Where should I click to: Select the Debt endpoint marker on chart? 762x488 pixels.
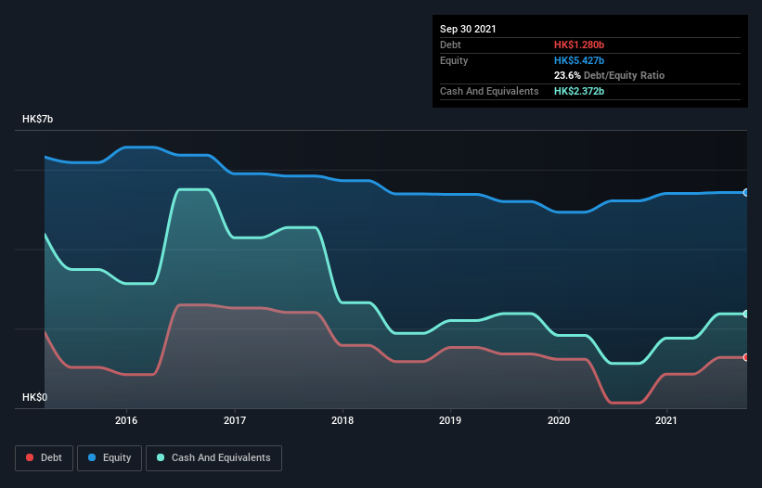pos(746,357)
